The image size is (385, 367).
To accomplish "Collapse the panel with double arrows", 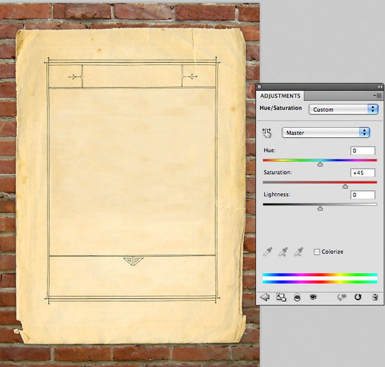I will 380,87.
